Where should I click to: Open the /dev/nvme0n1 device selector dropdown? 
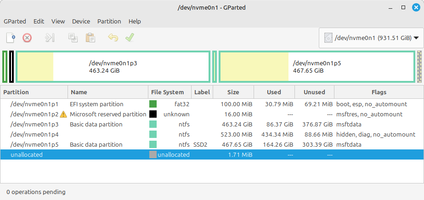[x=371, y=38]
